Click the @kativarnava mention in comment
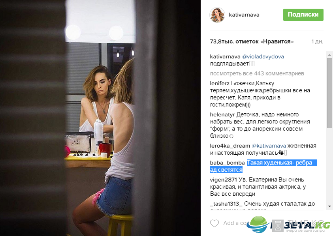This screenshot has height=236, width=333. [x=269, y=146]
